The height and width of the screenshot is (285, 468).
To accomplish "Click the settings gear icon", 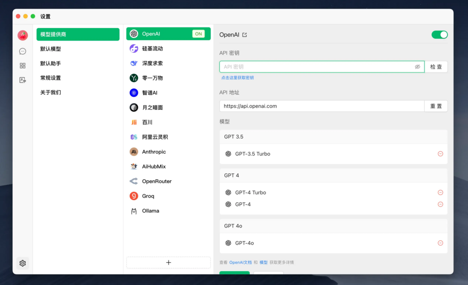I will [22, 263].
